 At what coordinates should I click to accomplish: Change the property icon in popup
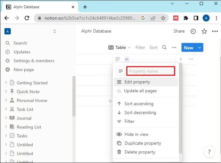coord(121,71)
